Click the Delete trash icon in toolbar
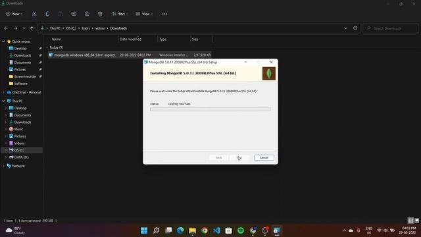421x237 pixels. (x=100, y=14)
